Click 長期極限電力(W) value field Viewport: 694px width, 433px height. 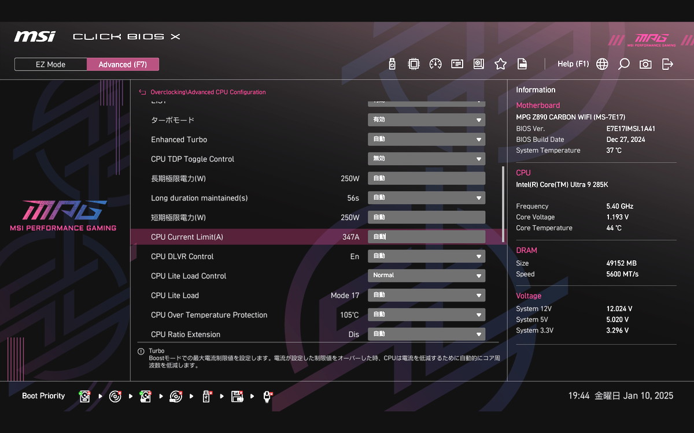pos(427,178)
